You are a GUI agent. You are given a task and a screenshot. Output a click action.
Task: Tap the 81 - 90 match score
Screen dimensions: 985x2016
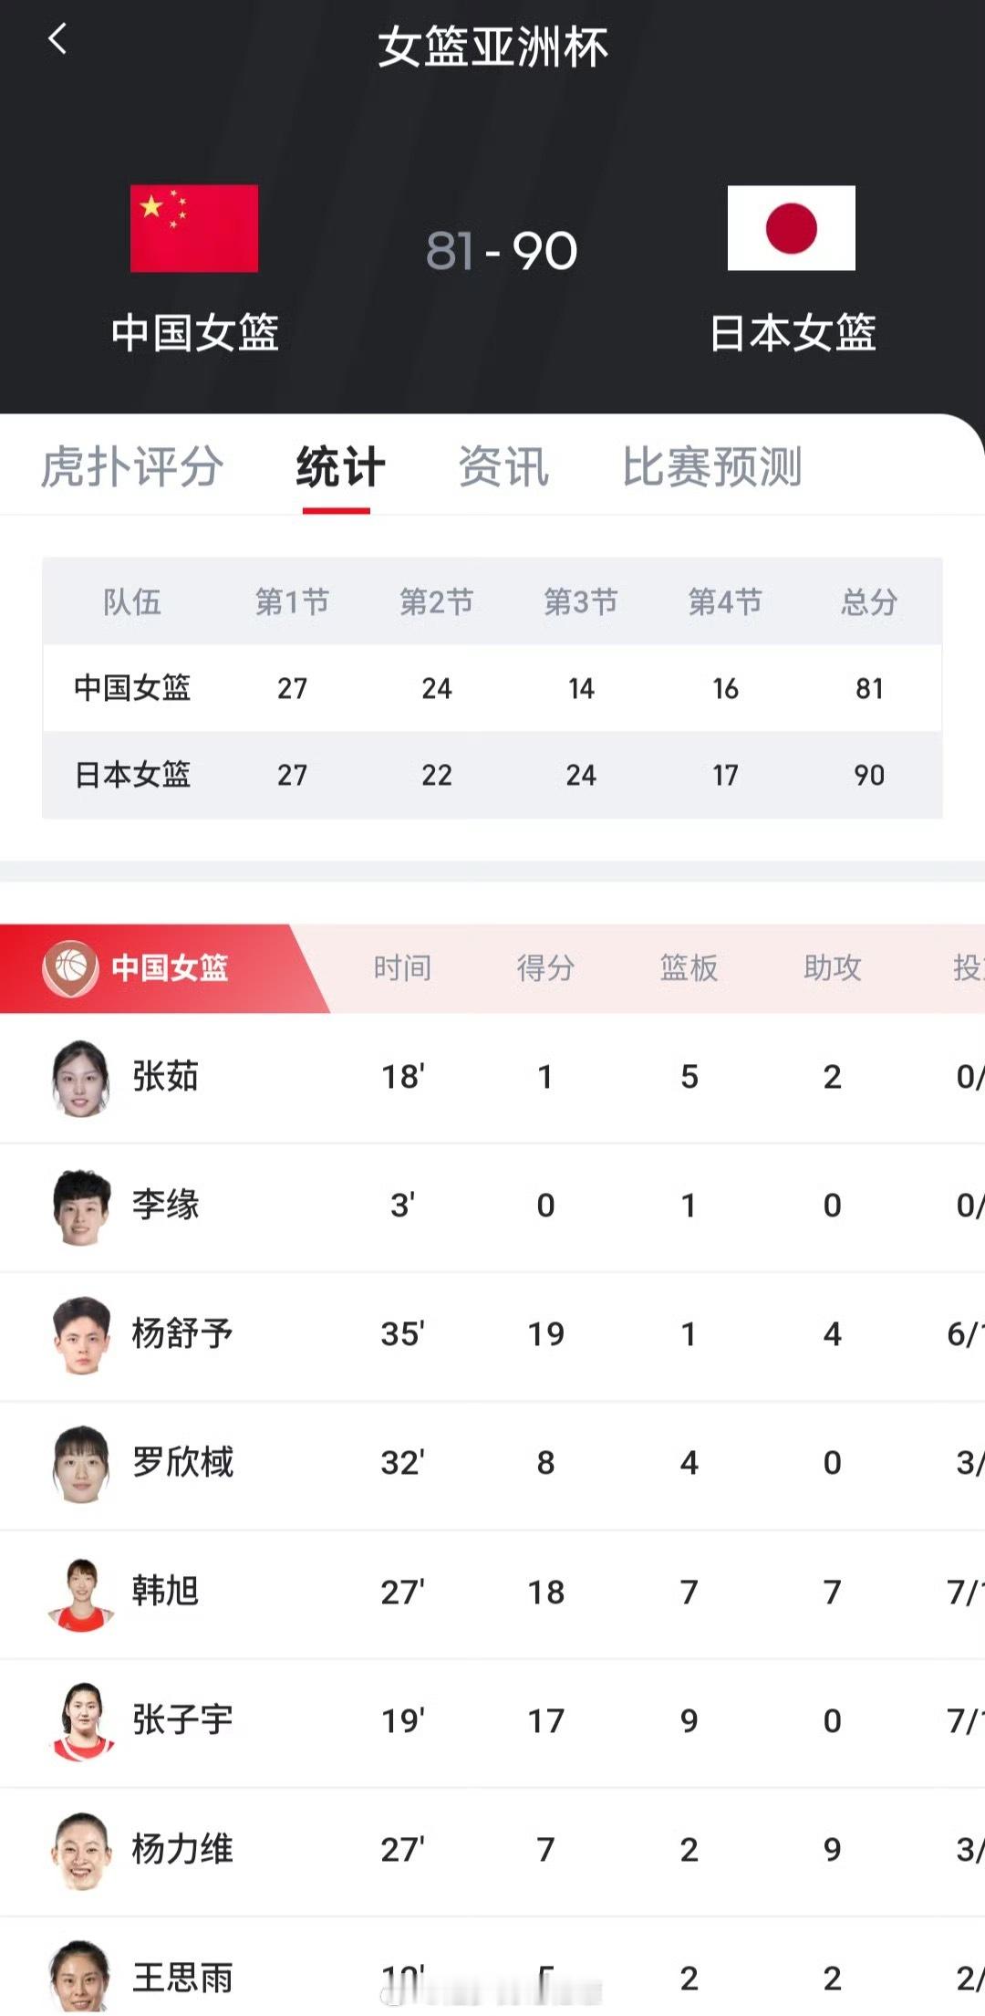click(502, 251)
